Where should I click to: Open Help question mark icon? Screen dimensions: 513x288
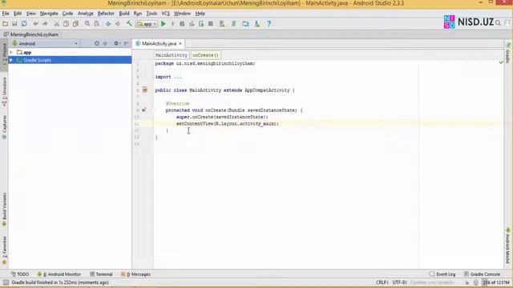[x=269, y=24]
